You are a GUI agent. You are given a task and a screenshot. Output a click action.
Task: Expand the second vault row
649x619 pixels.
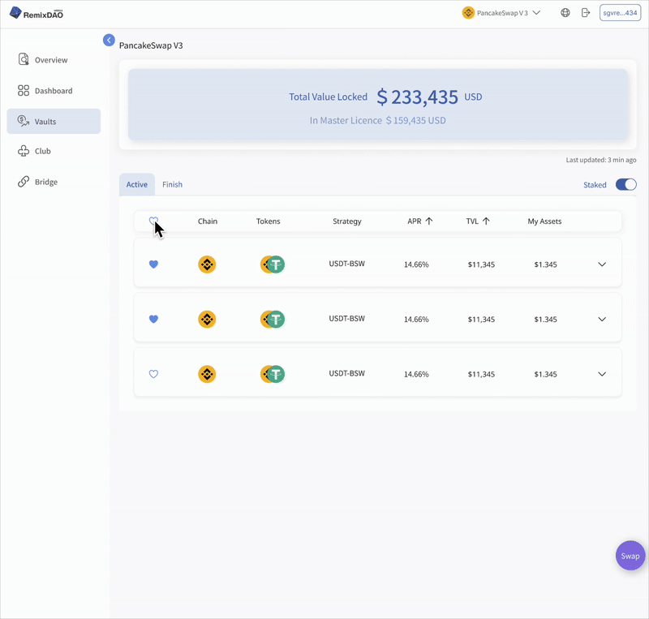(602, 319)
